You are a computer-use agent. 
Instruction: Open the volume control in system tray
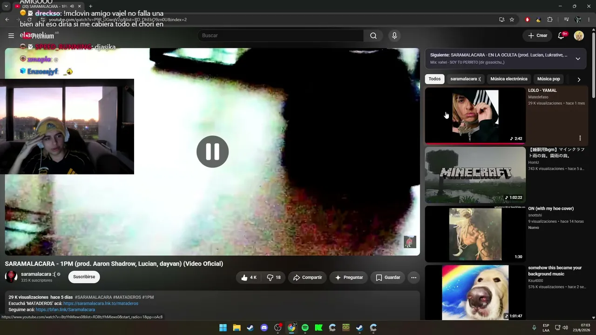(565, 328)
